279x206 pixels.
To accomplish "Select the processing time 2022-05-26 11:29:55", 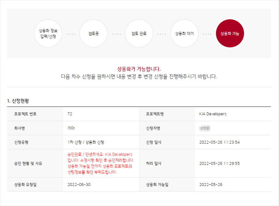I will (219, 163).
